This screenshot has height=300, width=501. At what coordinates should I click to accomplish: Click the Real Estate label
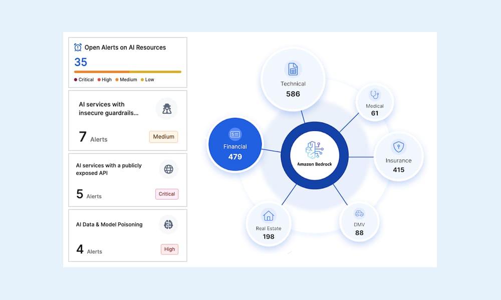269,228
